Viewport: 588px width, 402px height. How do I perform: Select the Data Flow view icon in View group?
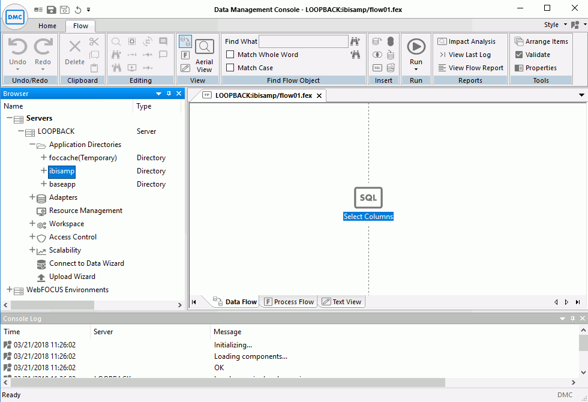pos(185,41)
